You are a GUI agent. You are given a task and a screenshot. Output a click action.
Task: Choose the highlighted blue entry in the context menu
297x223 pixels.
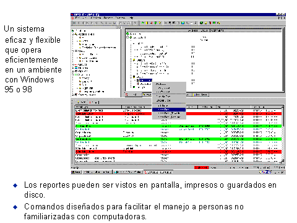pos(169,110)
